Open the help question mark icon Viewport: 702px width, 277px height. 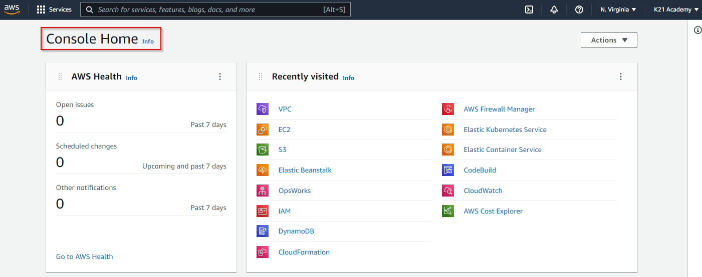coord(579,9)
